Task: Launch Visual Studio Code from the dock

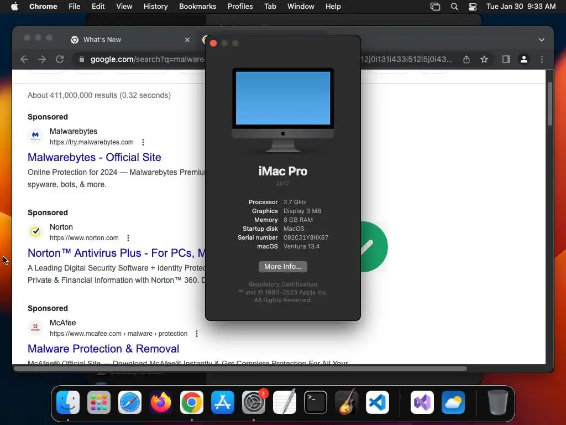Action: [377, 402]
